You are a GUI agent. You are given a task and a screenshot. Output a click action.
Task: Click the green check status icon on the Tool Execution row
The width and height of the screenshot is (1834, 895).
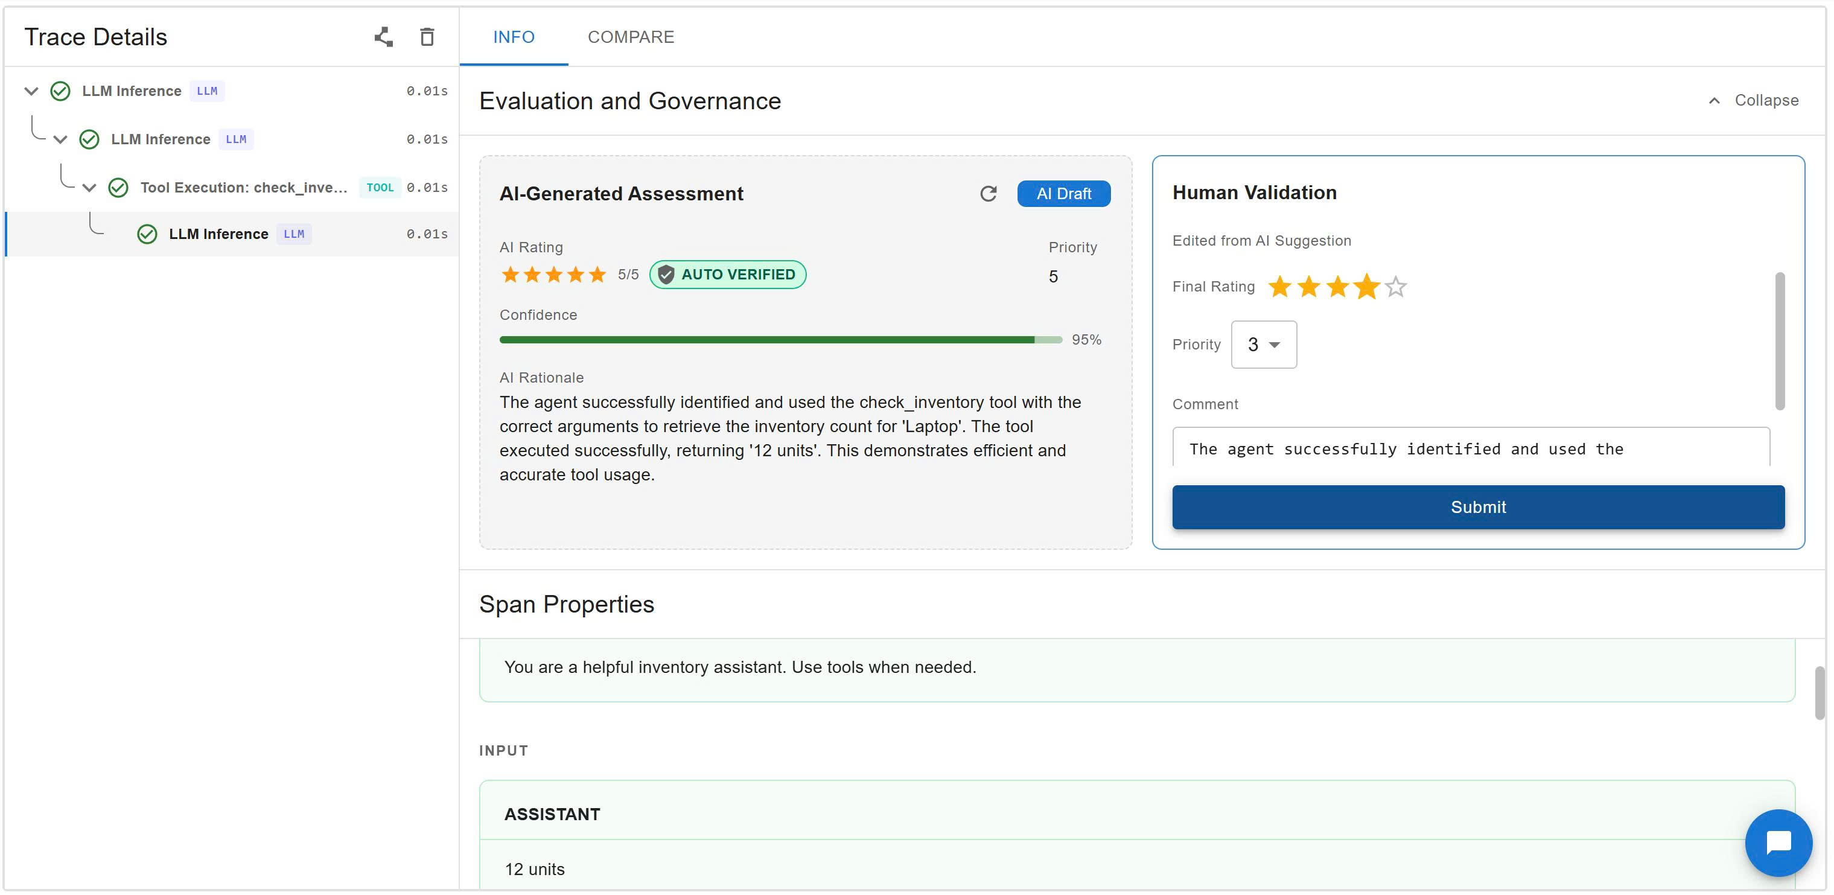[x=118, y=188]
